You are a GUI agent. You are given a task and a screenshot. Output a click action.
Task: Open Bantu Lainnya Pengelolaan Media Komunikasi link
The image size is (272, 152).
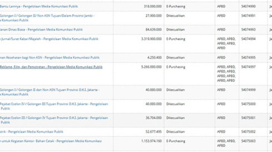pyautogui.click(x=39, y=6)
